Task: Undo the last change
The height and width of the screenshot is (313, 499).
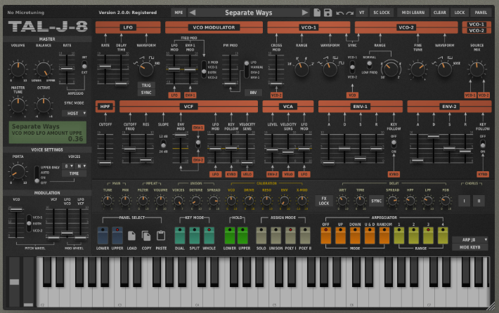Action: [339, 13]
